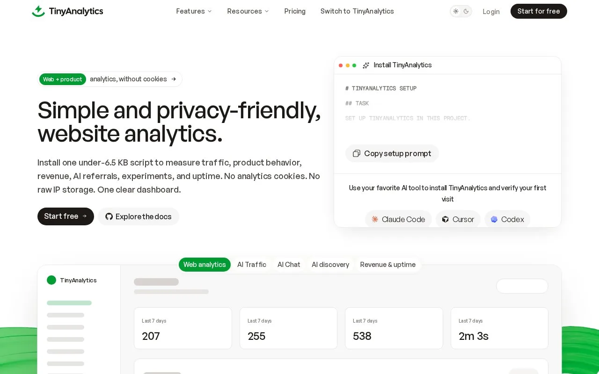Select the Web analytics tab
Viewport: 599px width, 374px height.
[x=205, y=265]
